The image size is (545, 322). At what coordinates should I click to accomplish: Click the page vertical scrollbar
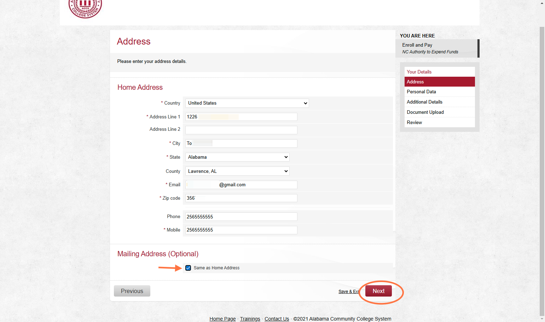click(x=542, y=171)
